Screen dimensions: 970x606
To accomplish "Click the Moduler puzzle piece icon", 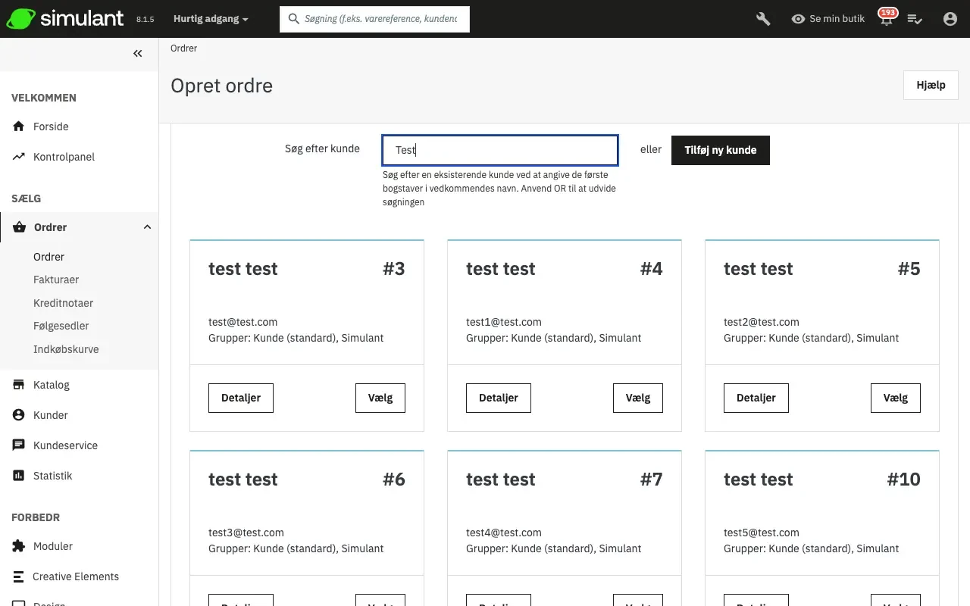I will pyautogui.click(x=19, y=546).
